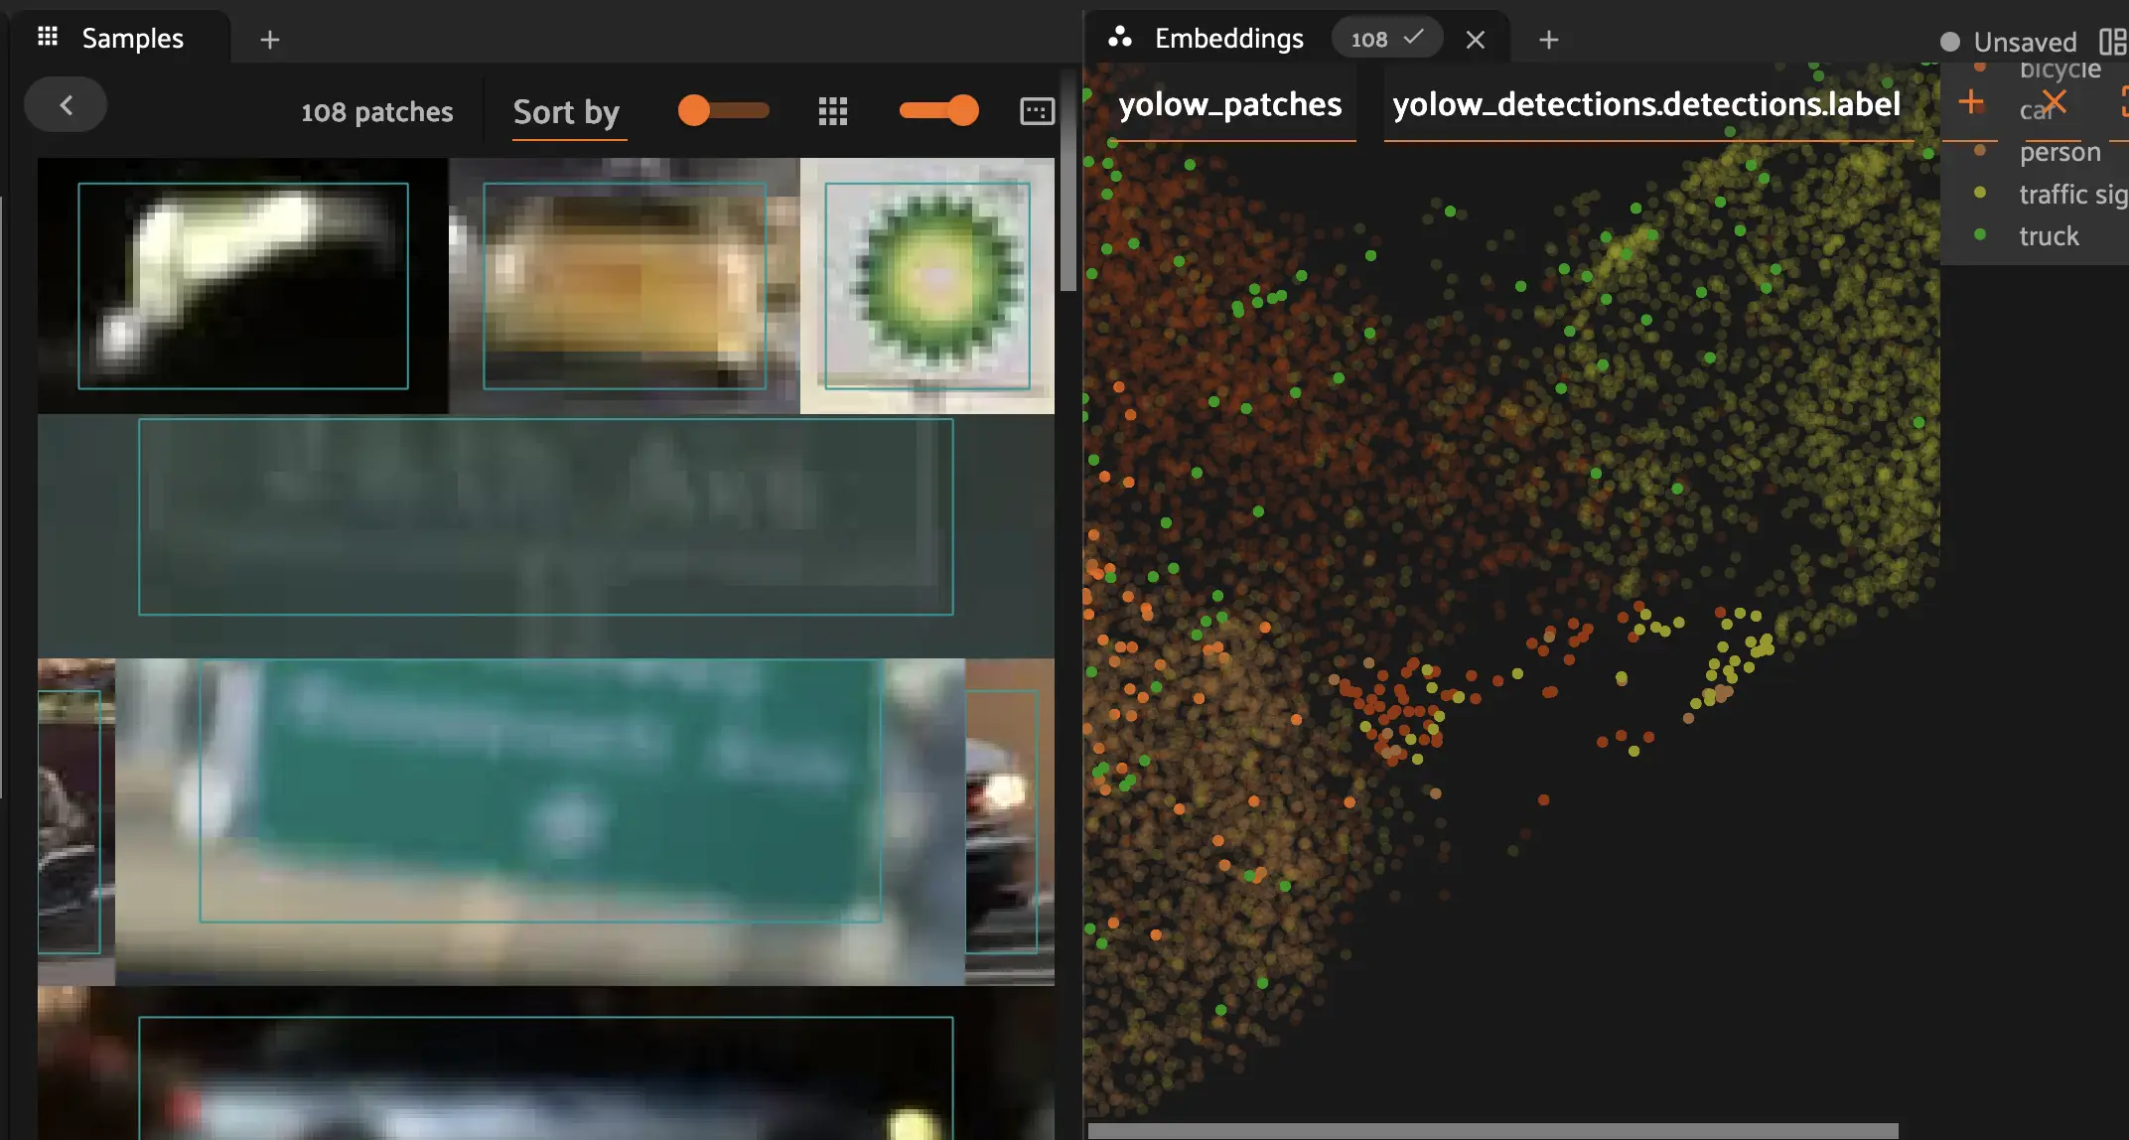Toggle the switch left of grid icon
The height and width of the screenshot is (1140, 2129).
(x=723, y=110)
